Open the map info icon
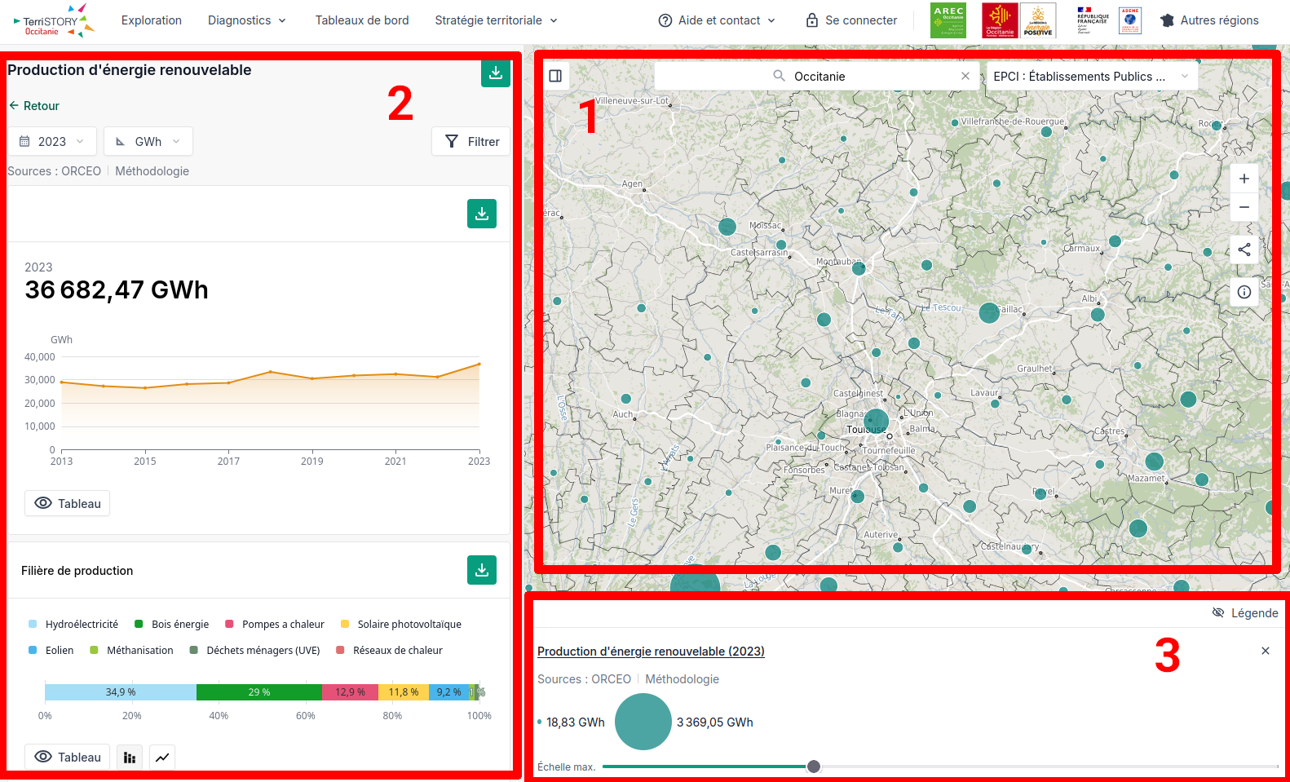Screen dimensions: 1290x782 click(x=1244, y=292)
